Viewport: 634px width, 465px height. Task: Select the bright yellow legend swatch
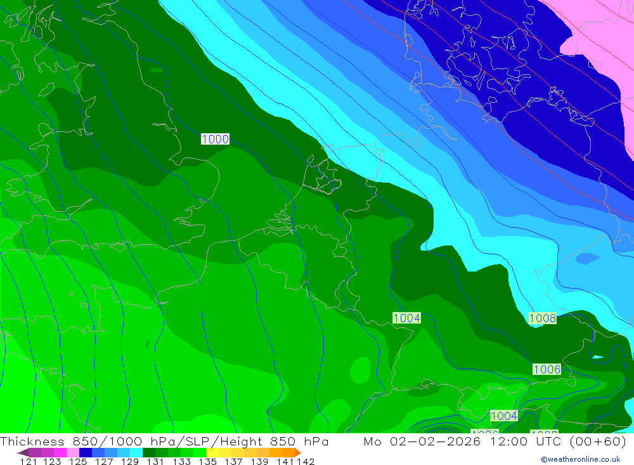click(x=212, y=452)
